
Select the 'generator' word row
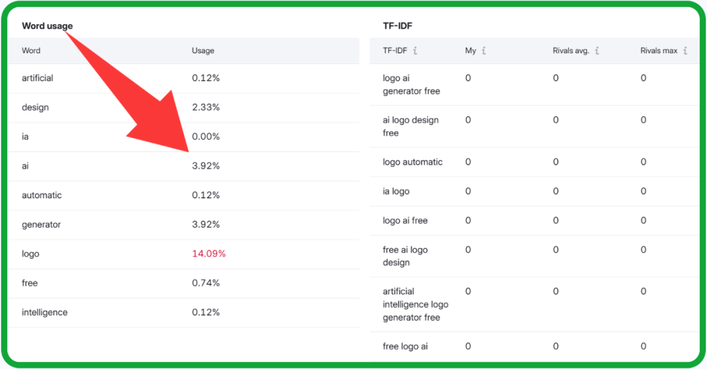tap(41, 225)
